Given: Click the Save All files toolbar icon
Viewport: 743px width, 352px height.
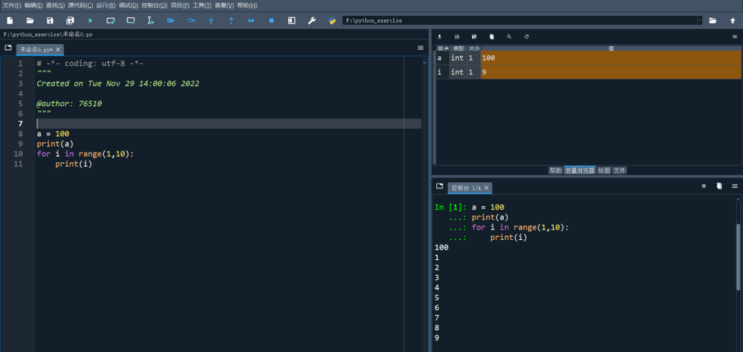Looking at the screenshot, I should coord(70,21).
